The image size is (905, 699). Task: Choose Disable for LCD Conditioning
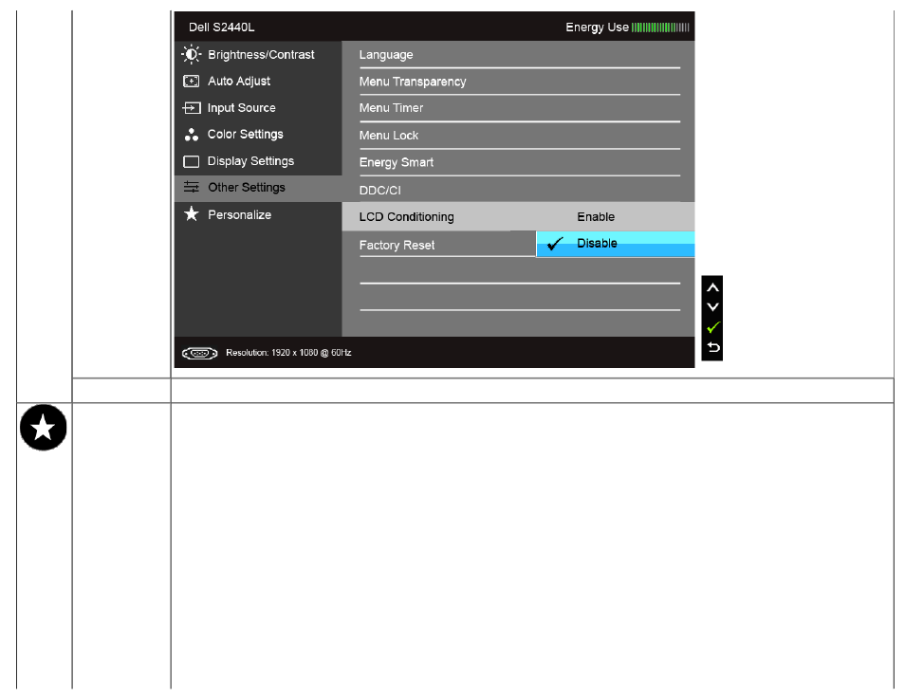616,244
